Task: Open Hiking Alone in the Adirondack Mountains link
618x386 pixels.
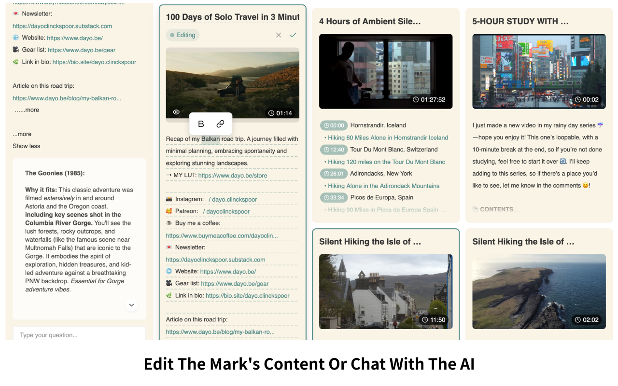Action: click(384, 186)
